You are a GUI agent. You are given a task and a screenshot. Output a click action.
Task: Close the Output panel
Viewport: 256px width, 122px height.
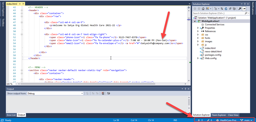189,89
